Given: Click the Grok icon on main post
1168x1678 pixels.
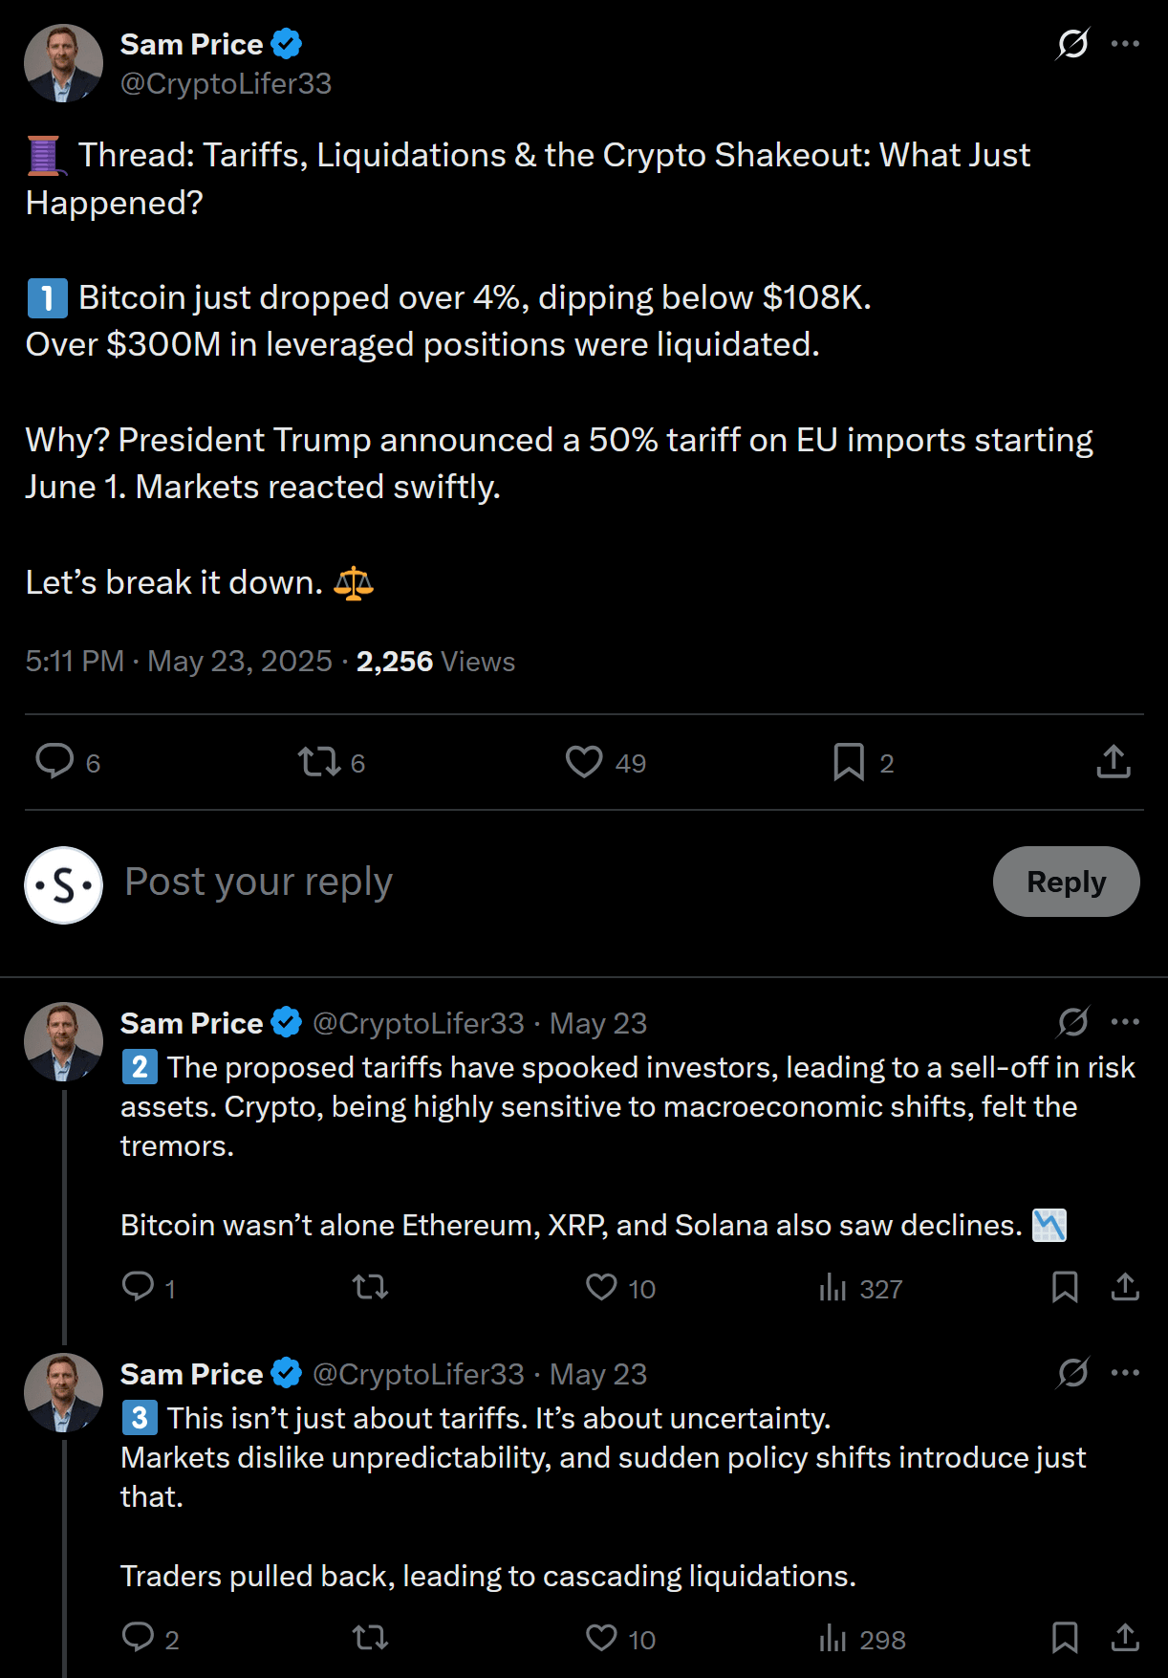Looking at the screenshot, I should point(1072,44).
